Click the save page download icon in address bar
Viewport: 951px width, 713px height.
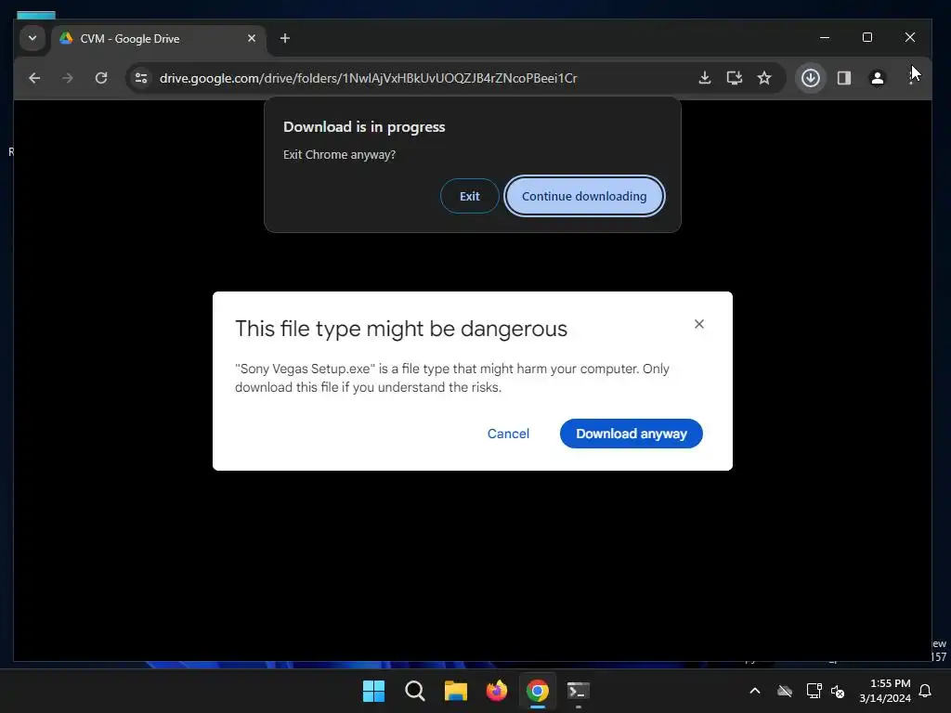coord(704,78)
